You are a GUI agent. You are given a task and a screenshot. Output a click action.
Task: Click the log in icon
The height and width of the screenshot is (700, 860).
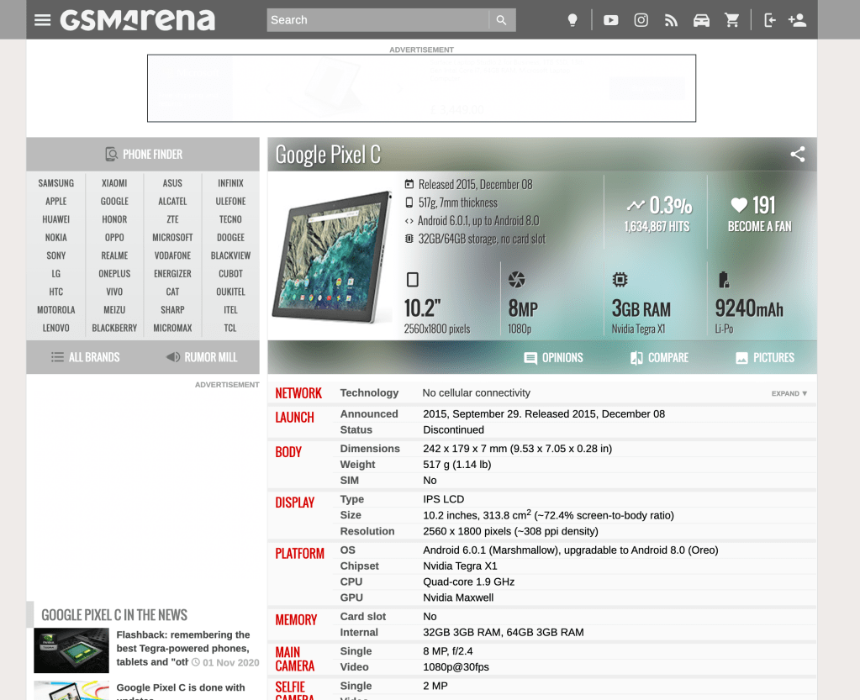click(x=769, y=20)
